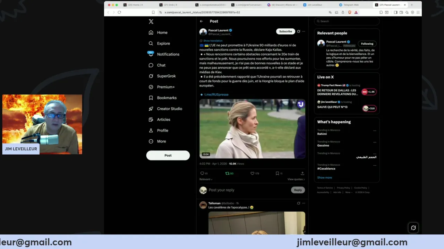Open a new browser tab
This screenshot has height=249, width=444.
pos(412,5)
